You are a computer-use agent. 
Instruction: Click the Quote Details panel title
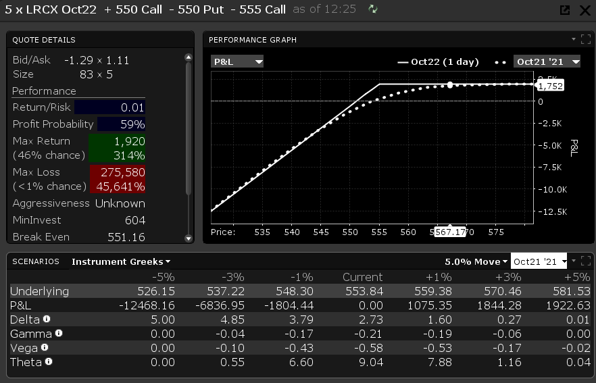coord(44,40)
